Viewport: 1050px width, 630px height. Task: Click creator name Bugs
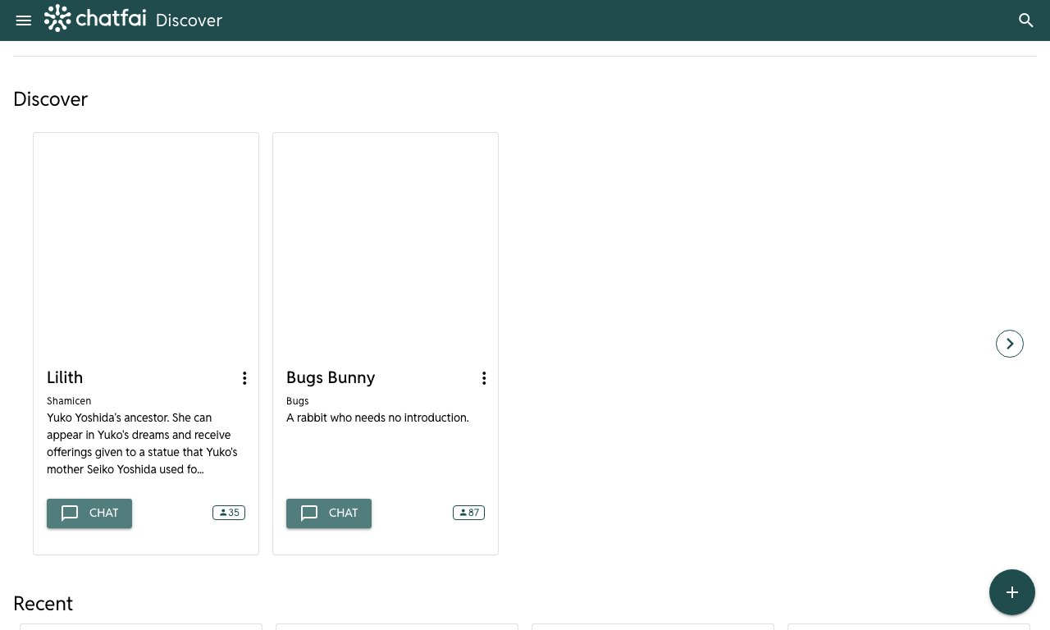click(298, 401)
